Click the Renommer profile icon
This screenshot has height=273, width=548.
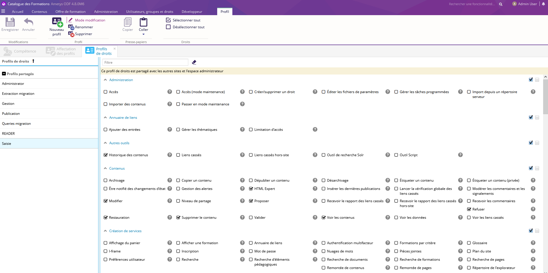pyautogui.click(x=71, y=27)
